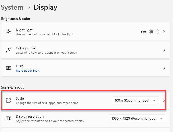Image resolution: width=173 pixels, height=132 pixels.
Task: Click the Night light sun icon
Action: [x=8, y=32]
